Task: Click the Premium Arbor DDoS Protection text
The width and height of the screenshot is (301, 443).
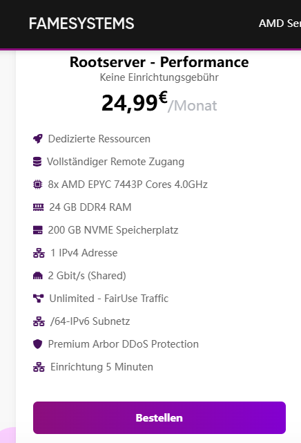Action: tap(124, 344)
